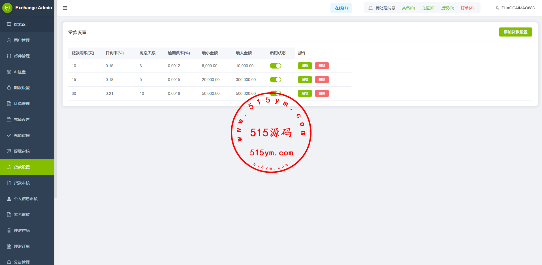Click the AI控盘 gear icon
The width and height of the screenshot is (542, 265).
pyautogui.click(x=9, y=72)
